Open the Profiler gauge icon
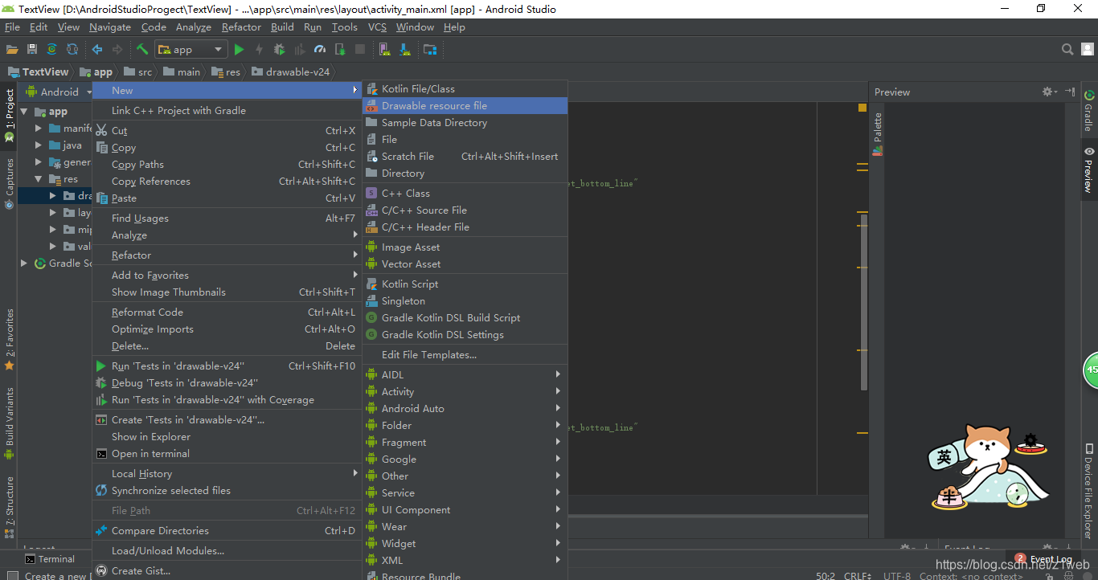This screenshot has width=1098, height=580. coord(319,49)
